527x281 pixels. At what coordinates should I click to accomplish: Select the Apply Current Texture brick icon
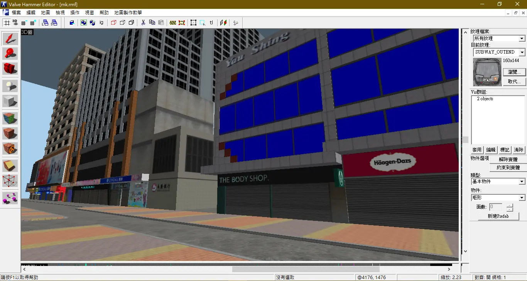(x=10, y=133)
